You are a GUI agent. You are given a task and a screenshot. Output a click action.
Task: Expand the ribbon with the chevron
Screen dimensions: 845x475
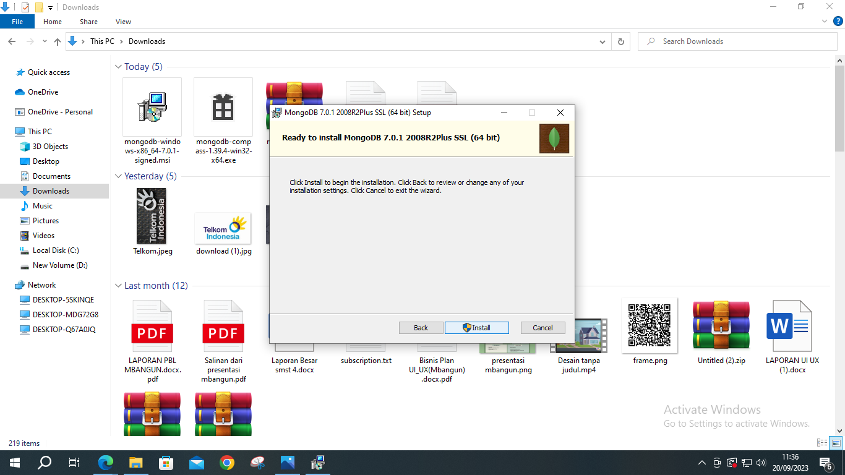(x=824, y=21)
